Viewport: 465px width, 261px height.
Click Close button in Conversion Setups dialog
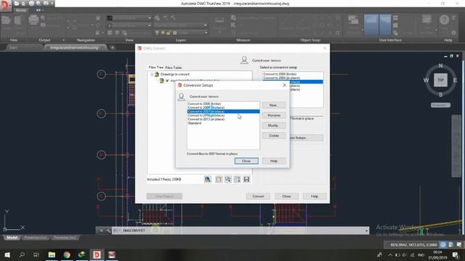point(246,161)
